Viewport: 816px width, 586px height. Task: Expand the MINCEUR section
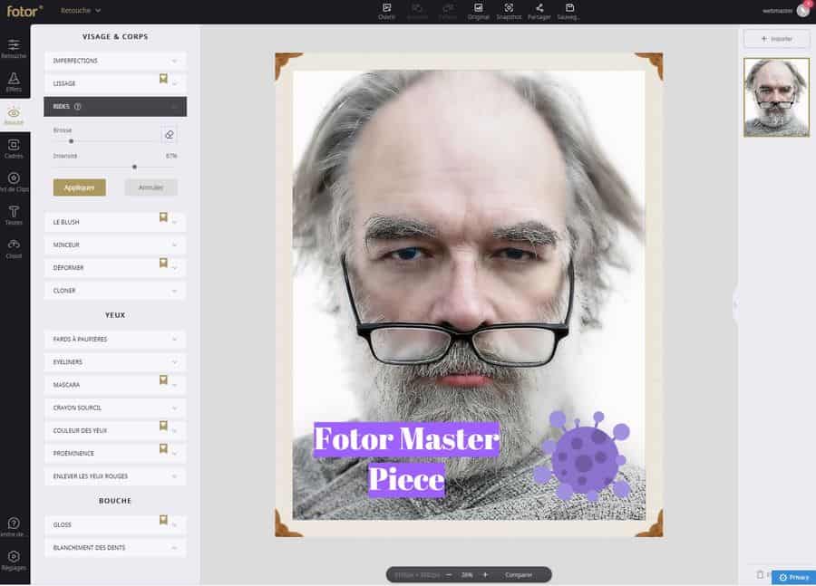pos(114,245)
